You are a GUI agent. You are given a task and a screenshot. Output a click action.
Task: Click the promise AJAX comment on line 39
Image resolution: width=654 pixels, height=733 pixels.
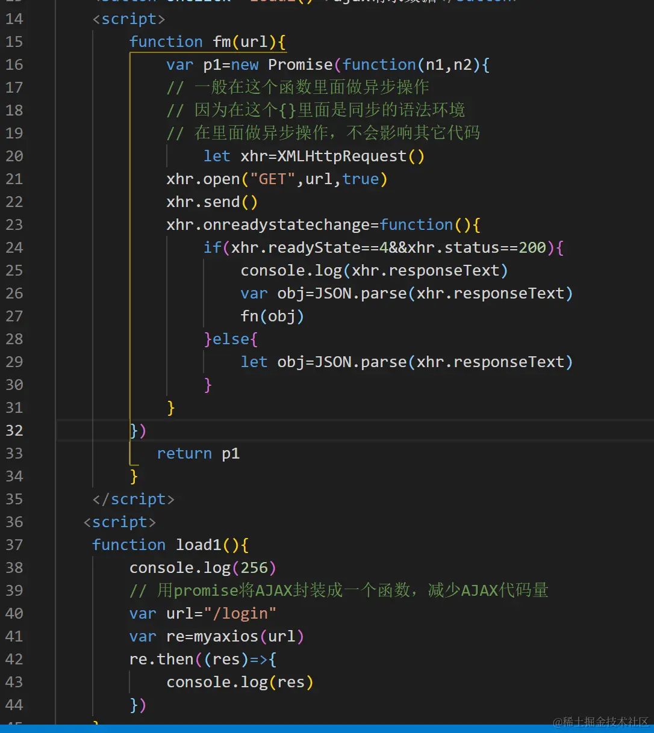click(339, 590)
